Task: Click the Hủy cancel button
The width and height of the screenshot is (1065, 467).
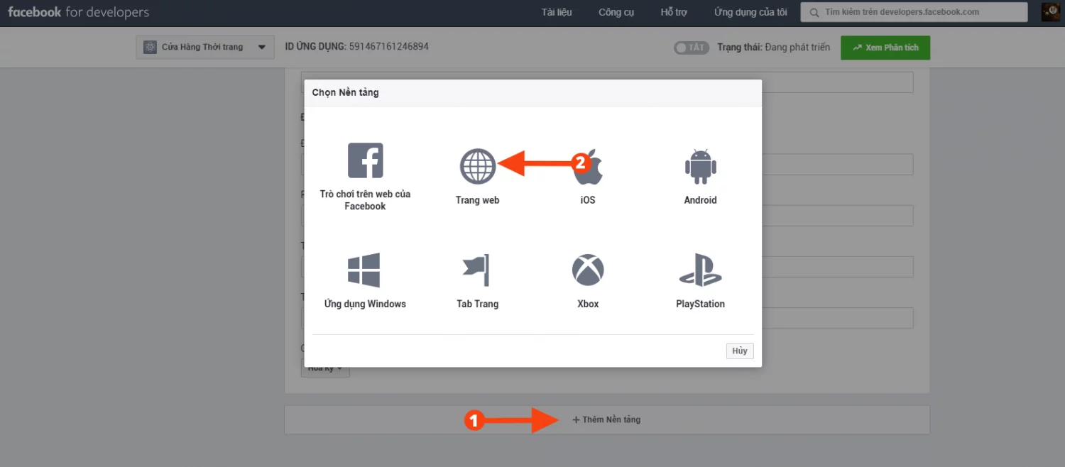Action: pos(740,351)
